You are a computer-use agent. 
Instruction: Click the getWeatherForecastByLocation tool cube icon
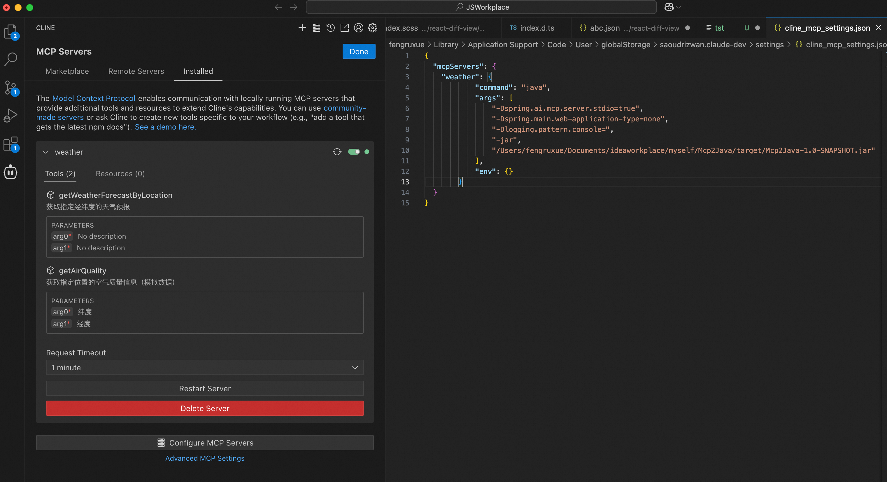point(51,195)
